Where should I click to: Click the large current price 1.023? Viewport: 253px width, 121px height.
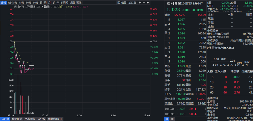(173, 9)
